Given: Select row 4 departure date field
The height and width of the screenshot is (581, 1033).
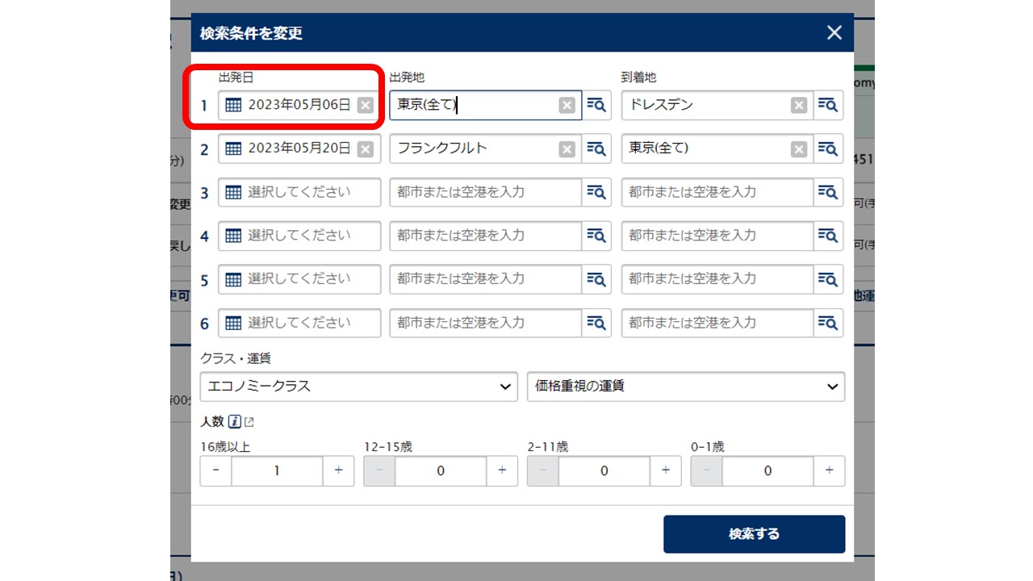Looking at the screenshot, I should [299, 236].
